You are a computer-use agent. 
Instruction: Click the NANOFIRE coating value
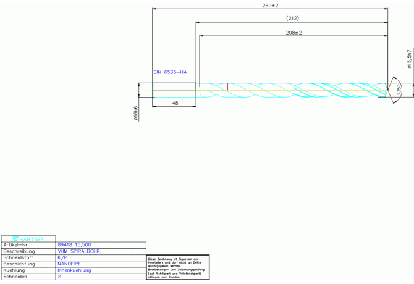[x=70, y=264]
